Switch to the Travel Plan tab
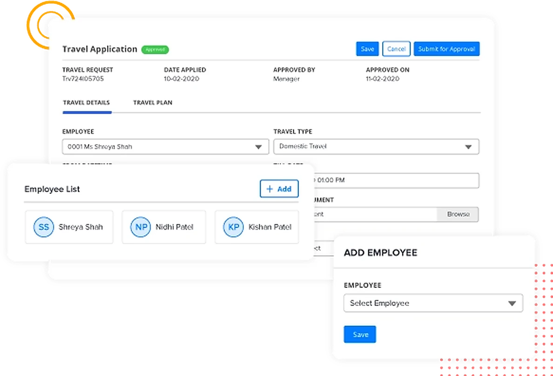553x376 pixels. point(153,103)
